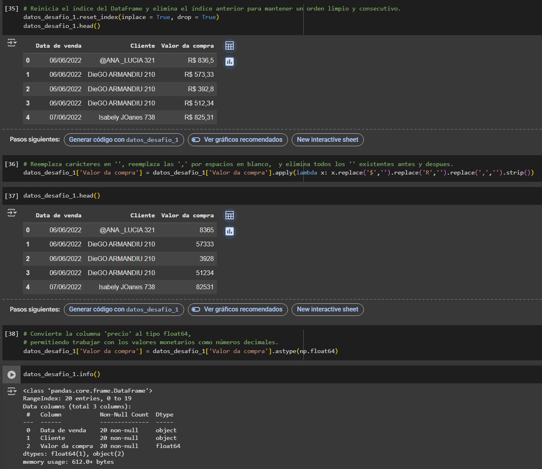Select value '57333' in second table
Viewport: 542px width, 469px height.
tap(205, 244)
